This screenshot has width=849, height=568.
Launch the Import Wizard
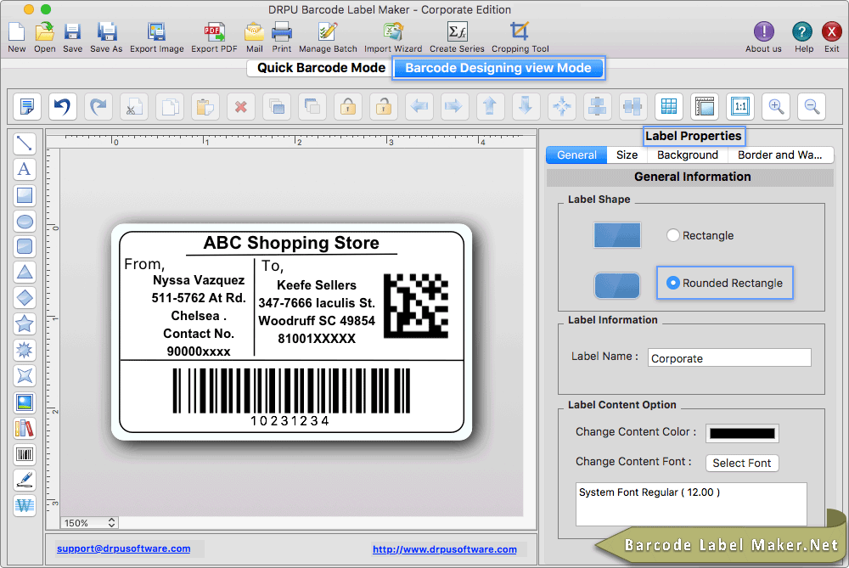coord(393,32)
